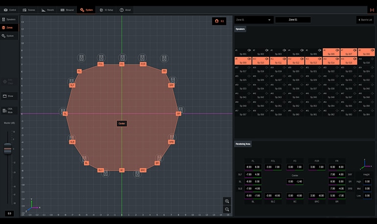The image size is (377, 224).
Task: Toggle the OSA Mute button
Action: coord(10,111)
